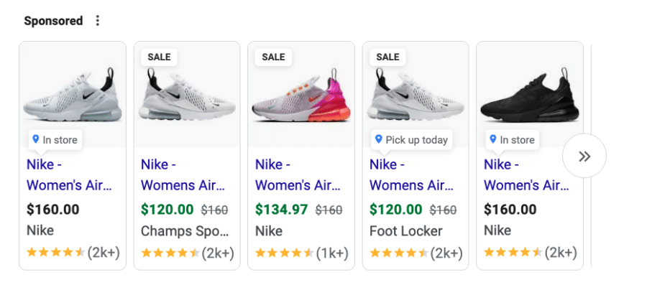Click star rating on the Foot Locker card
This screenshot has width=647, height=285.
(398, 253)
